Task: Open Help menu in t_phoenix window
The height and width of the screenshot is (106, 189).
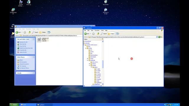Action: (x=106, y=31)
